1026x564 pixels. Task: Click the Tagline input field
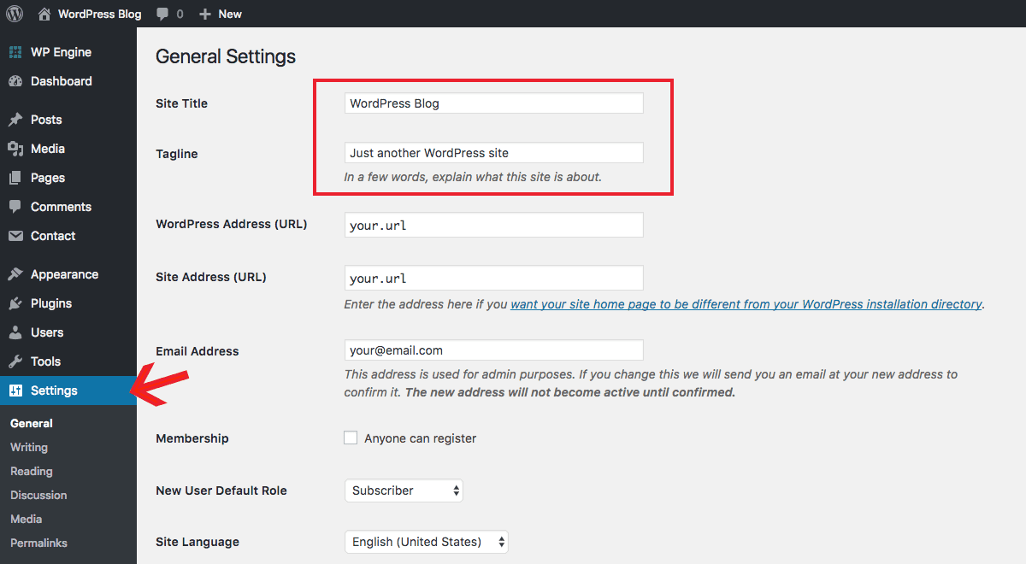pos(493,153)
